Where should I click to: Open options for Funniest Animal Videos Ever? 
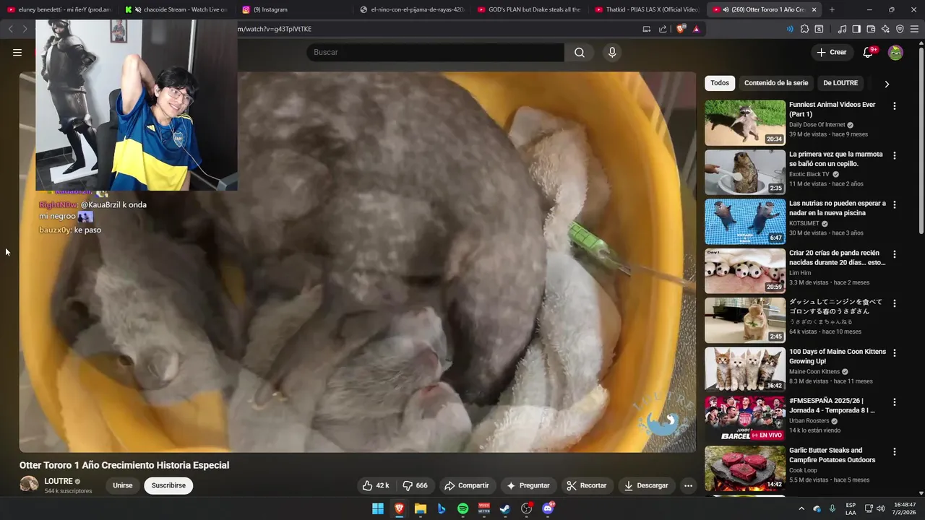[895, 106]
